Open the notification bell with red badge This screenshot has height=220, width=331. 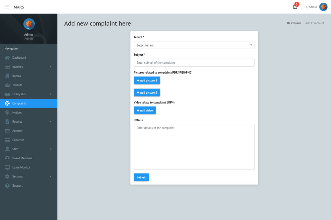coord(295,7)
